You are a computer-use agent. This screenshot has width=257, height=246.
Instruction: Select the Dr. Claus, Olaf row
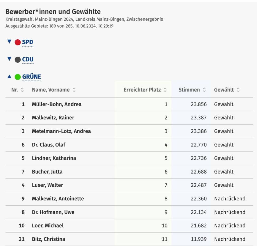pyautogui.click(x=129, y=145)
